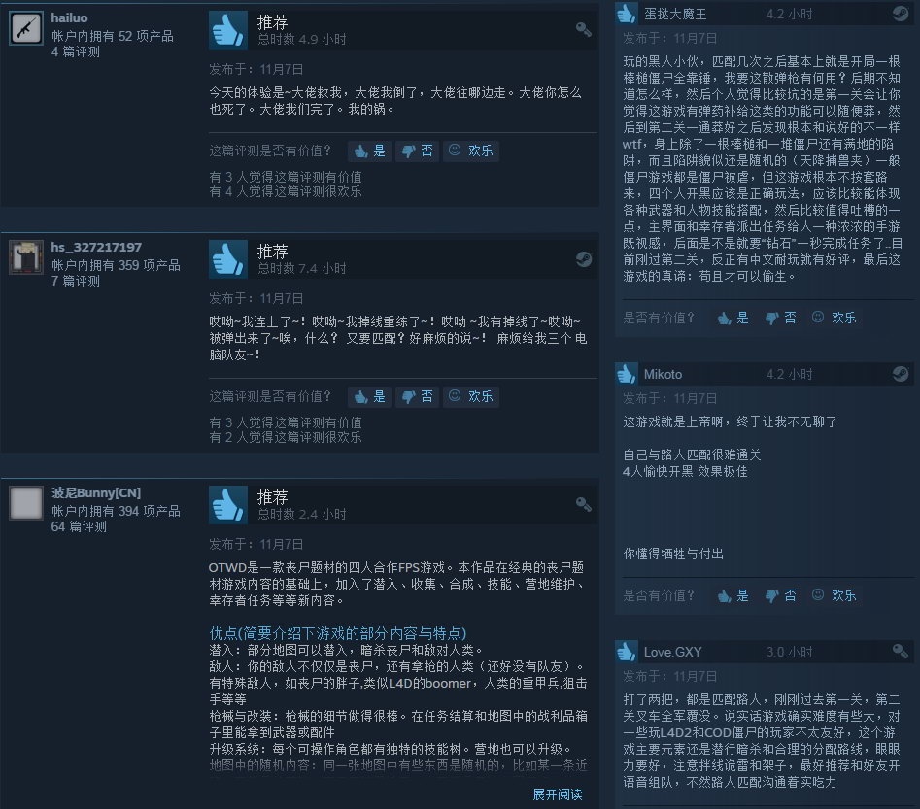920x809 pixels.
Task: Expand the full review via 展开阅读
Action: tap(558, 794)
